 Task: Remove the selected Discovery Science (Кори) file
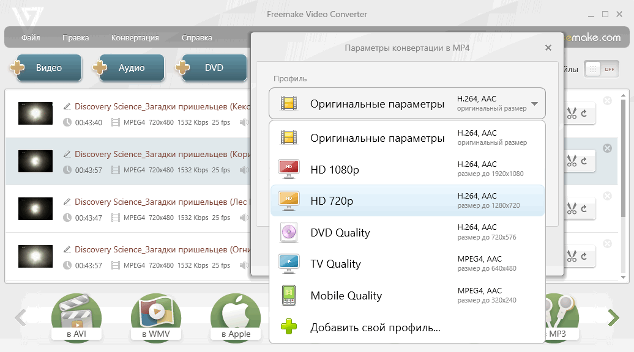[x=606, y=147]
